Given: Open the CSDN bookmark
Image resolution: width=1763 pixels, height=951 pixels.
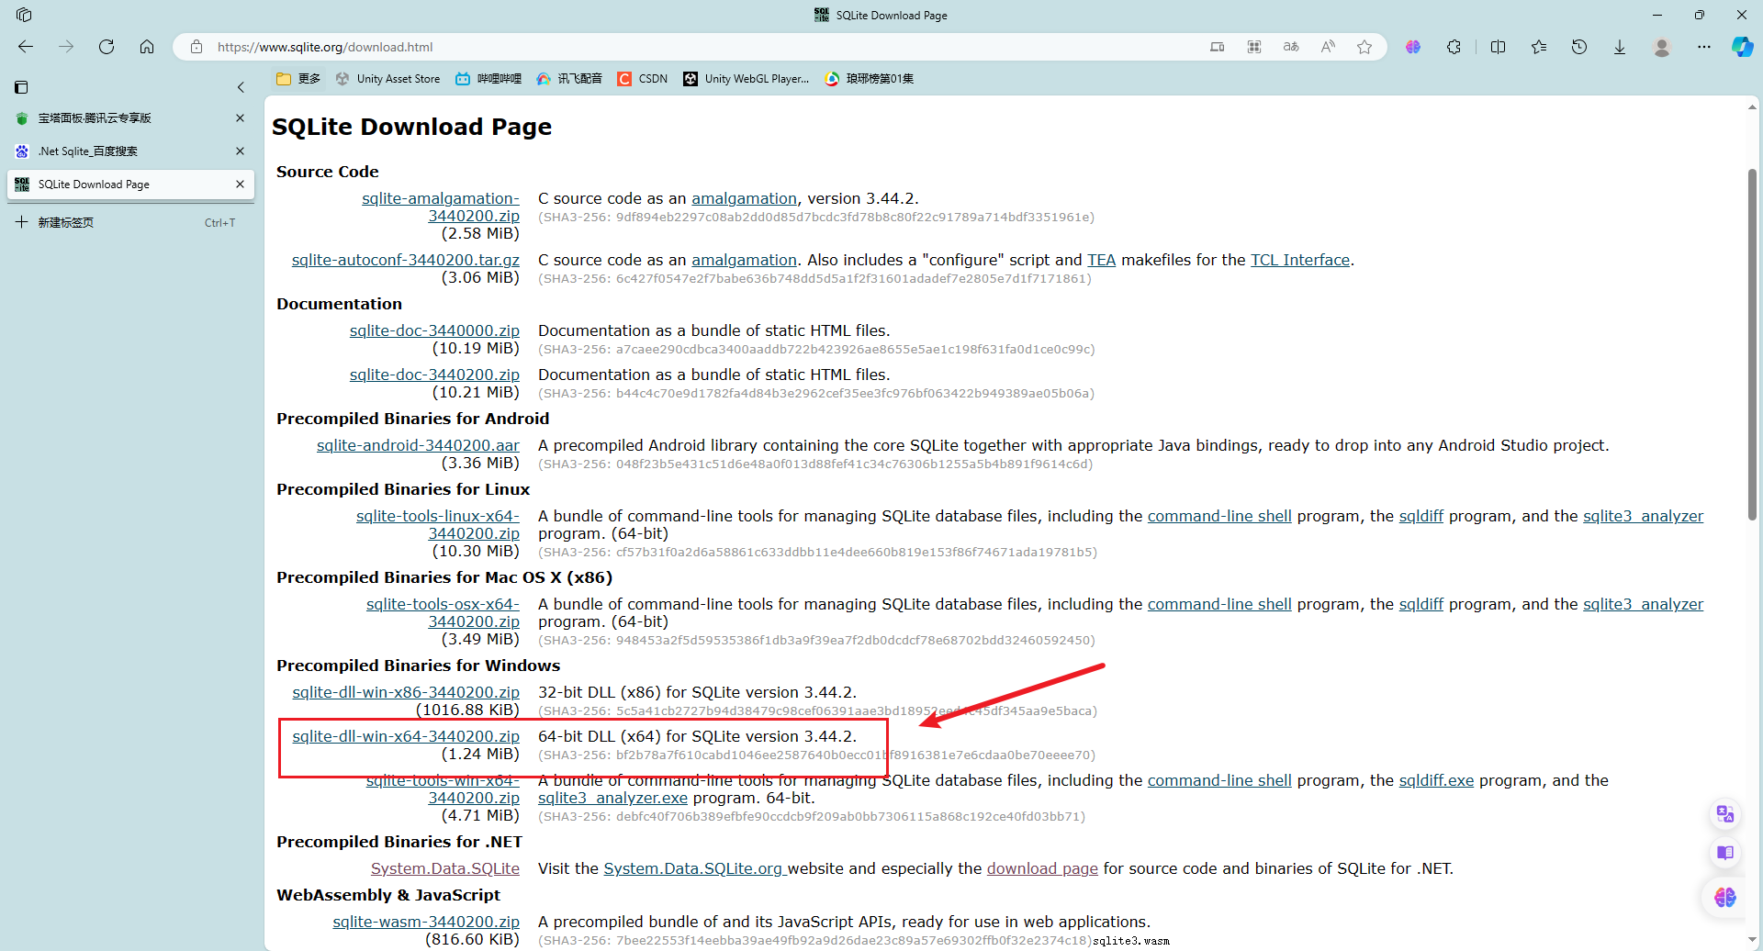Looking at the screenshot, I should coord(643,79).
